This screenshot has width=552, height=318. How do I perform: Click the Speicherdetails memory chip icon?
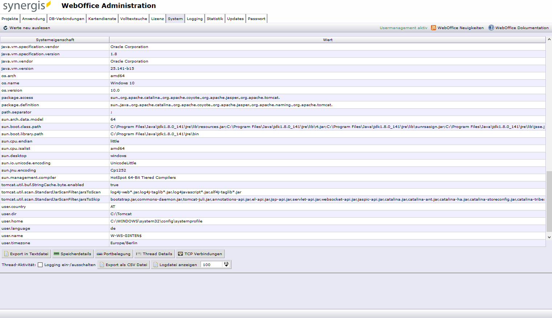[57, 253]
